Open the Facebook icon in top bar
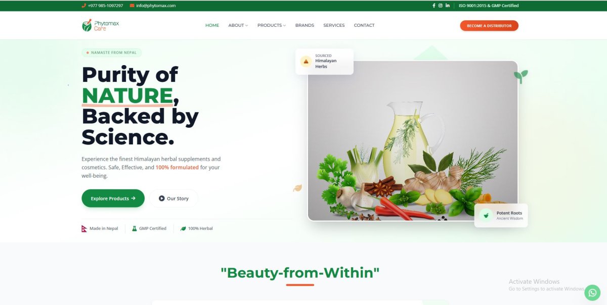 point(433,6)
